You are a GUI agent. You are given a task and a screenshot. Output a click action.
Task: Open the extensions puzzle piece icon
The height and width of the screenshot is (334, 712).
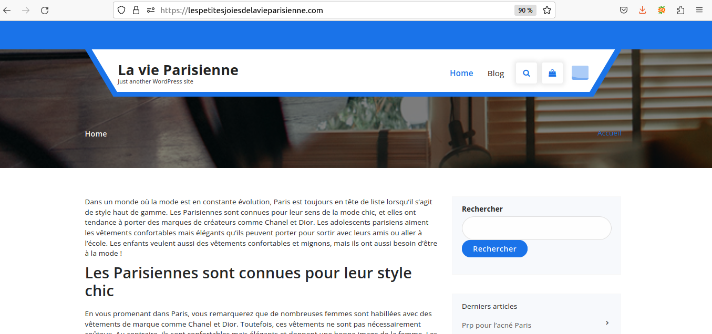[681, 10]
